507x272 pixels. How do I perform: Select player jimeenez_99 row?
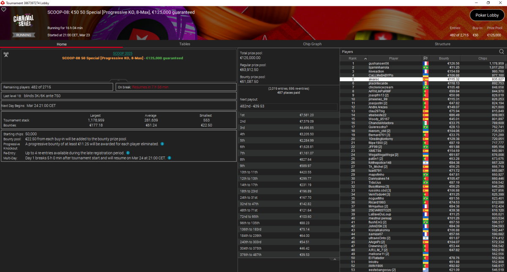[x=422, y=99]
